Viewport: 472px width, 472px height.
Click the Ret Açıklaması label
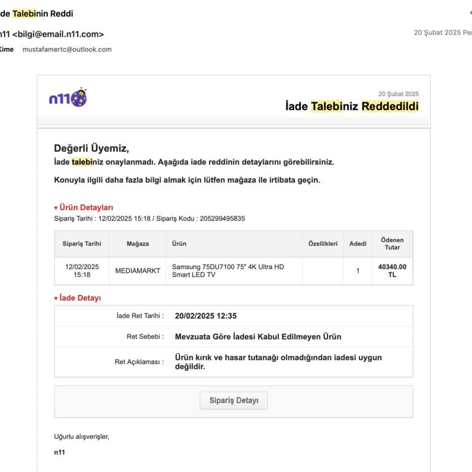click(x=139, y=362)
